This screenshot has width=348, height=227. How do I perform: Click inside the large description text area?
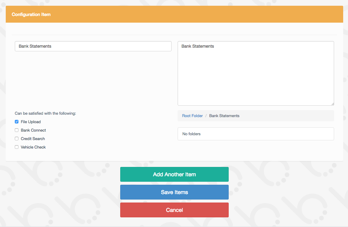pos(256,73)
